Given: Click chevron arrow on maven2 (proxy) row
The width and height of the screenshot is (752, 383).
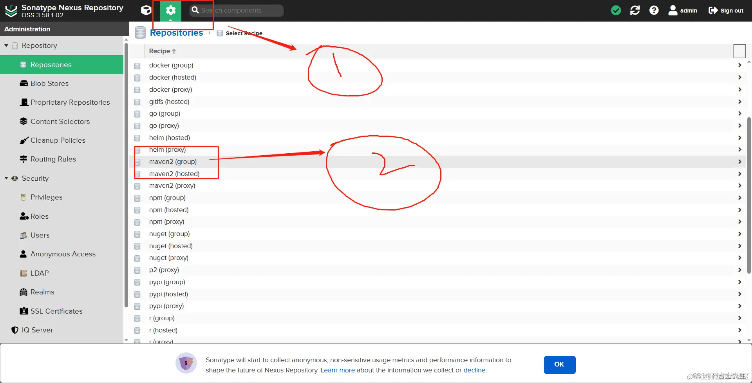Looking at the screenshot, I should click(x=739, y=185).
